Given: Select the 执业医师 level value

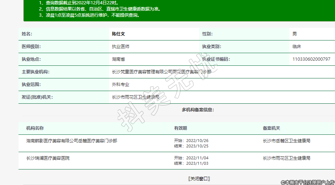Looking at the screenshot, I should (120, 47).
